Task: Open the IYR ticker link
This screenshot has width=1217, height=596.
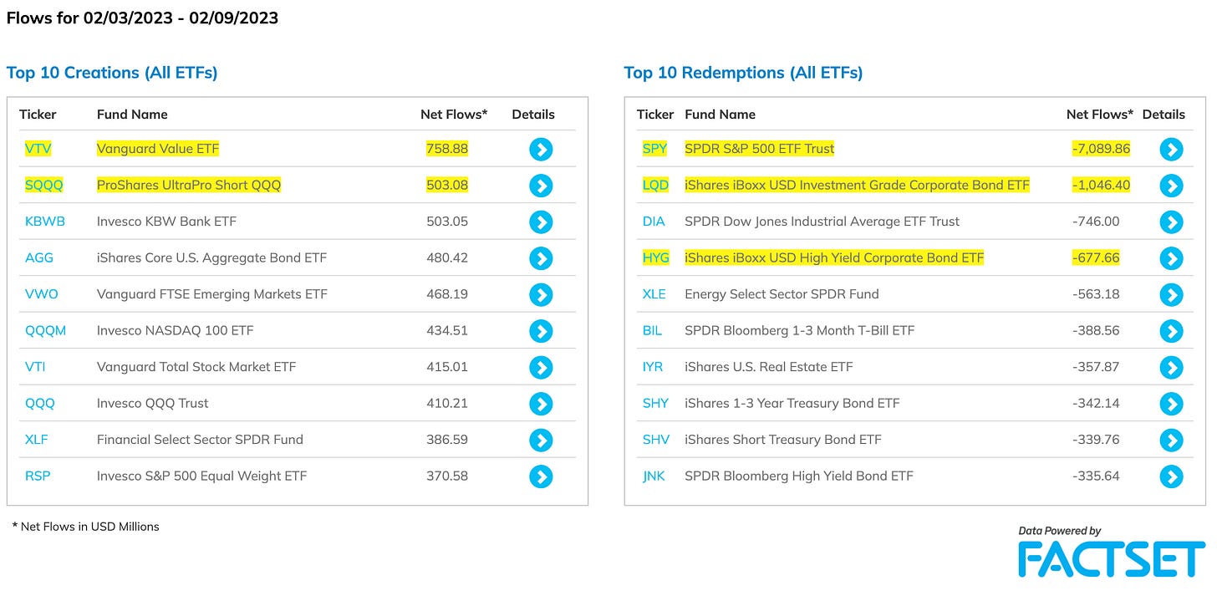Action: click(654, 367)
